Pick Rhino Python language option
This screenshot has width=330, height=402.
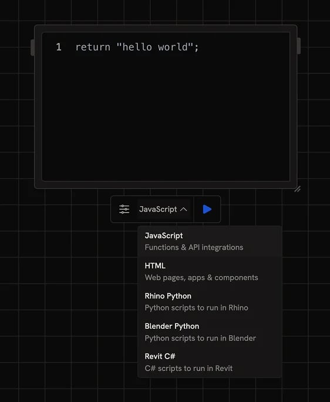pos(210,302)
